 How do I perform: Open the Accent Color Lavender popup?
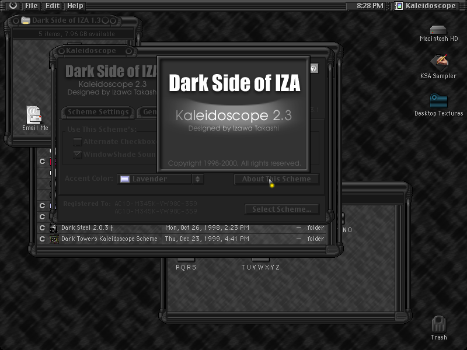[160, 179]
